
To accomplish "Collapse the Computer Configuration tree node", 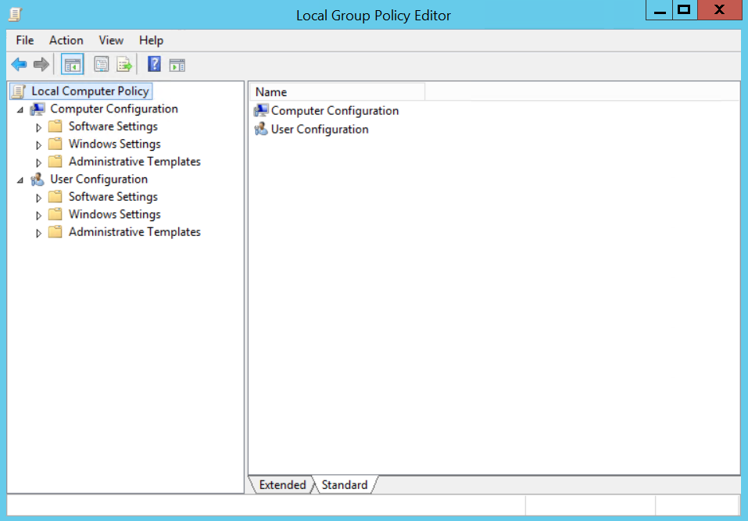I will [20, 110].
